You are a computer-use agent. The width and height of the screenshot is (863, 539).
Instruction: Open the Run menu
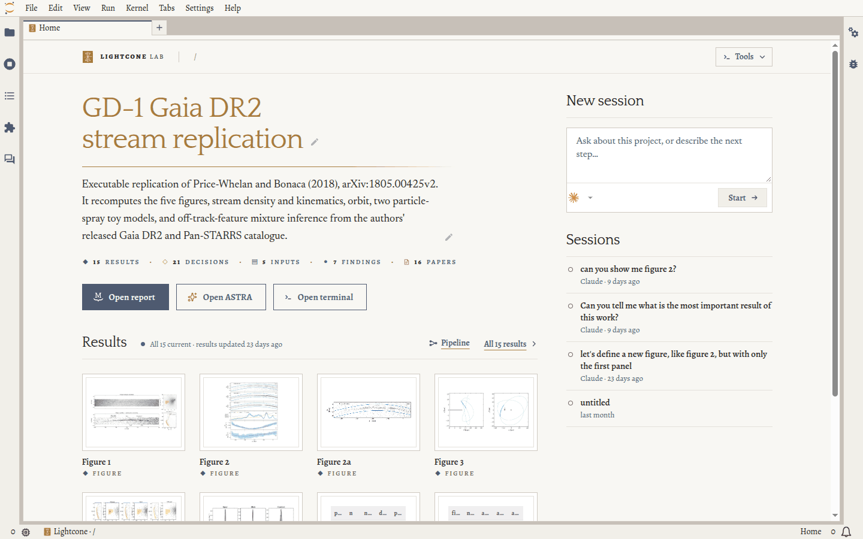108,8
